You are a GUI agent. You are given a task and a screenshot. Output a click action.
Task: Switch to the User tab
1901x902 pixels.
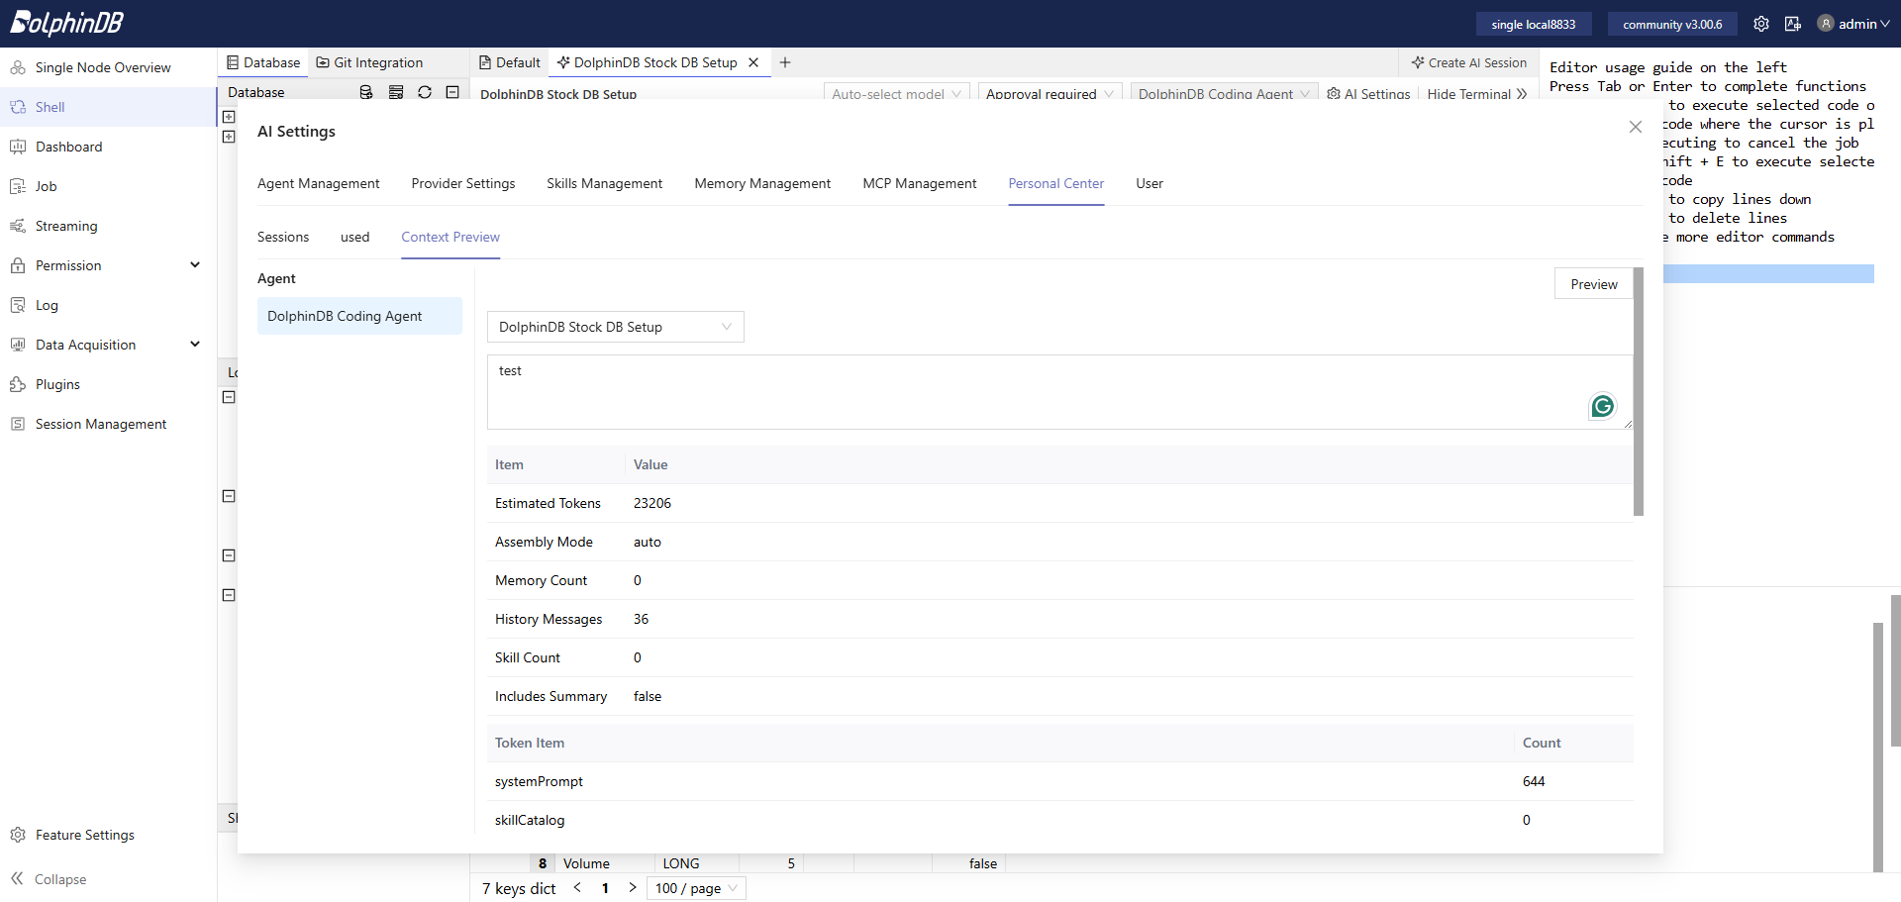(x=1150, y=183)
